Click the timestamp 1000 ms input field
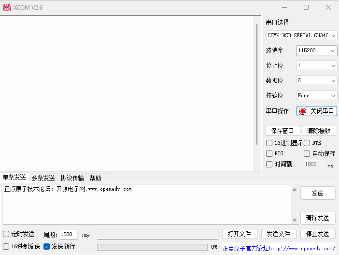The height and width of the screenshot is (255, 339). pos(313,165)
